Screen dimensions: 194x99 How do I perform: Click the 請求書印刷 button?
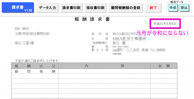71,8
